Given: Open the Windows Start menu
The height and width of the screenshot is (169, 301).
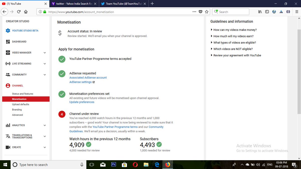Looking at the screenshot, I should click(5, 164).
